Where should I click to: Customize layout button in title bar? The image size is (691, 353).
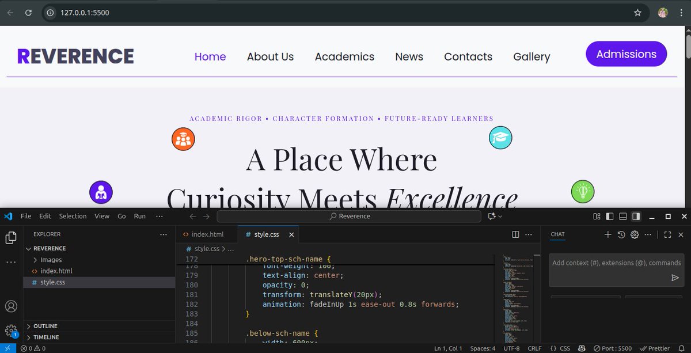[596, 217]
